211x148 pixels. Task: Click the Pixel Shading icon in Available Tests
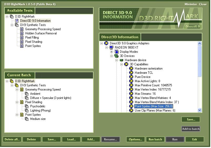[22, 42]
